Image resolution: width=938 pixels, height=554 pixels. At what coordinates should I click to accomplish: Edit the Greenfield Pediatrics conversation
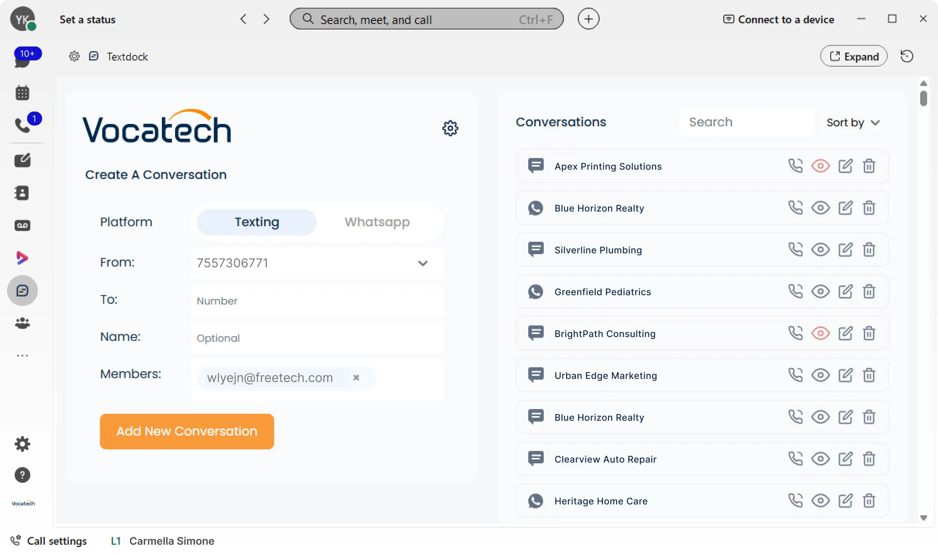click(845, 291)
